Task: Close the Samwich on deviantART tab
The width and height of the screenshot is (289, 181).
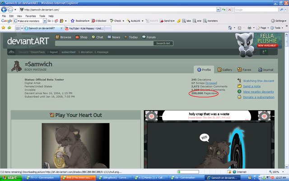Action: click(x=61, y=28)
